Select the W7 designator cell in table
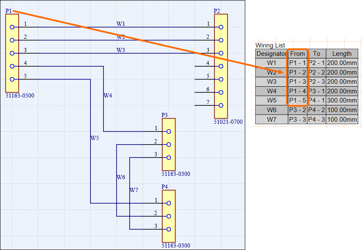Image resolution: width=362 pixels, height=250 pixels. point(272,120)
